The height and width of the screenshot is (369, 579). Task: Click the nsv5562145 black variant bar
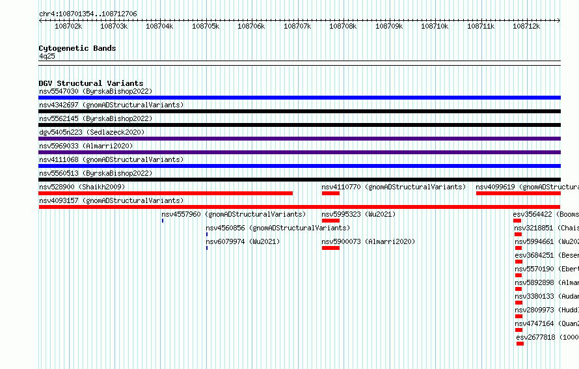click(299, 125)
